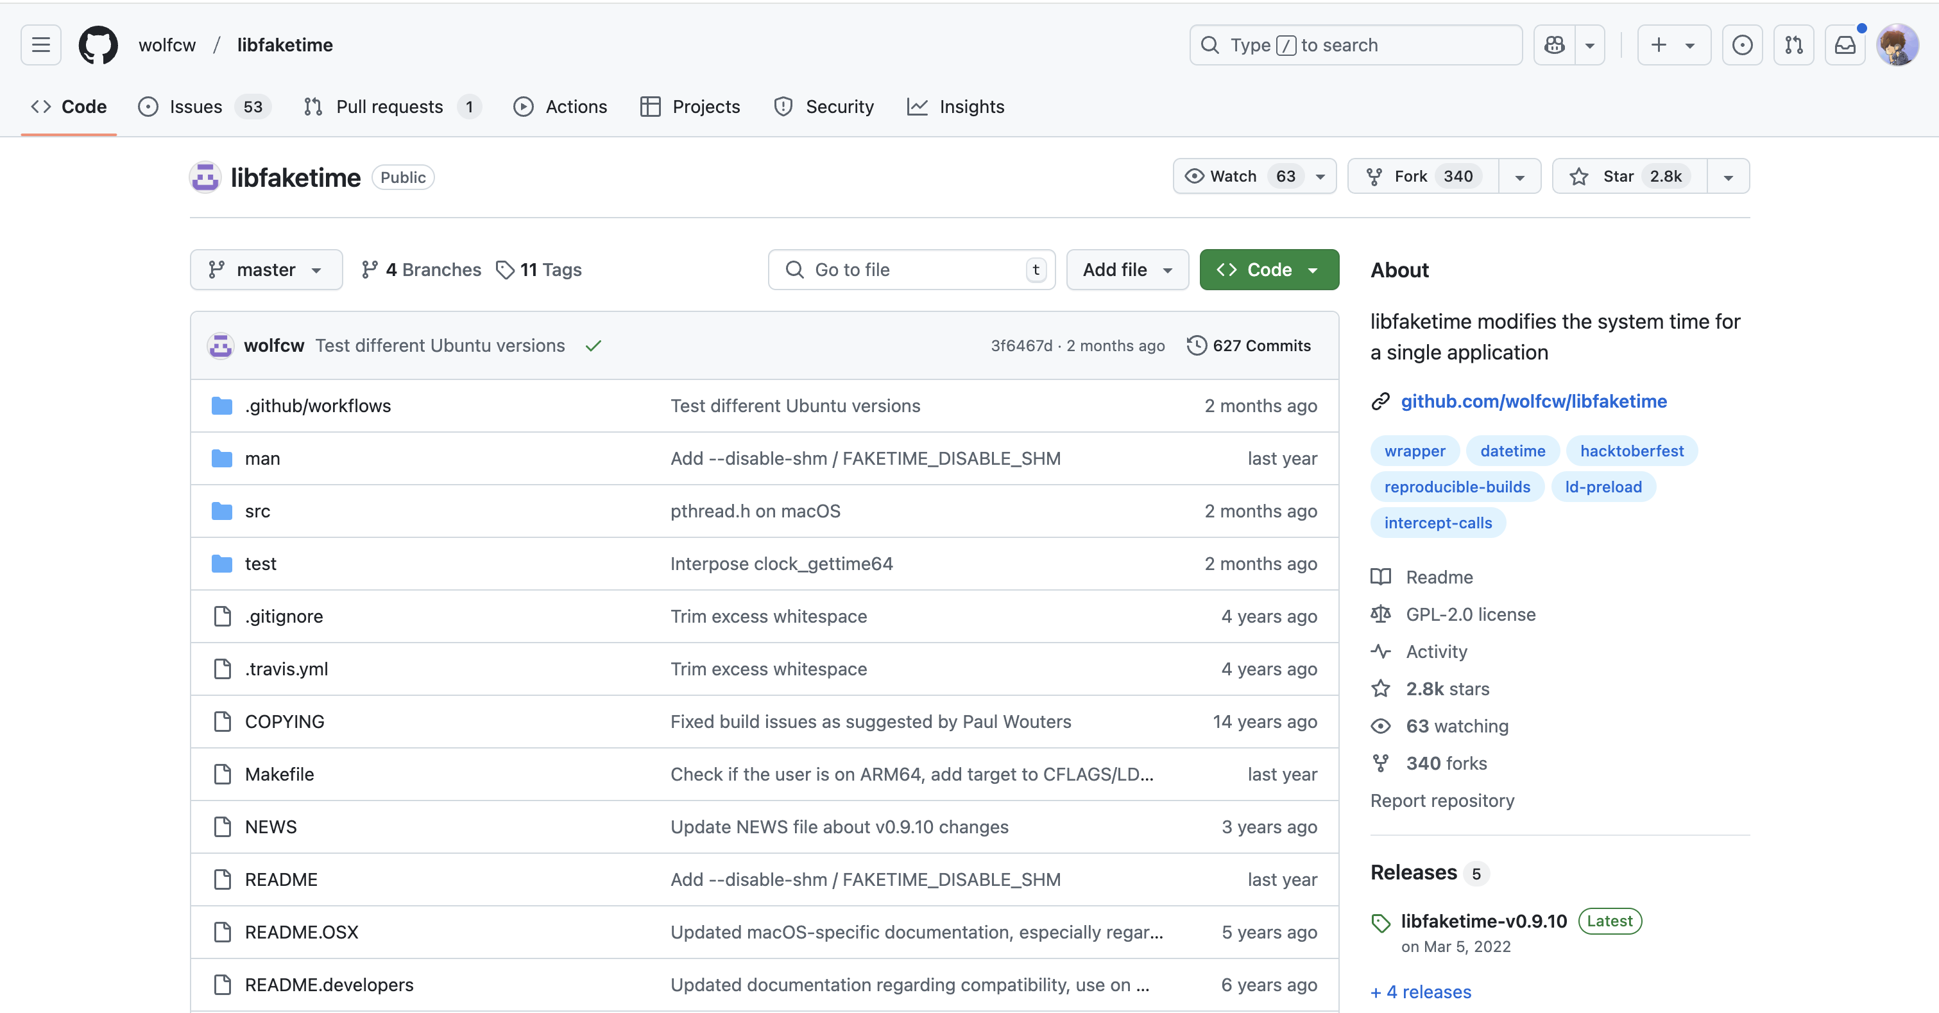Open the issues icon in header
This screenshot has height=1013, width=1939.
tap(1742, 45)
